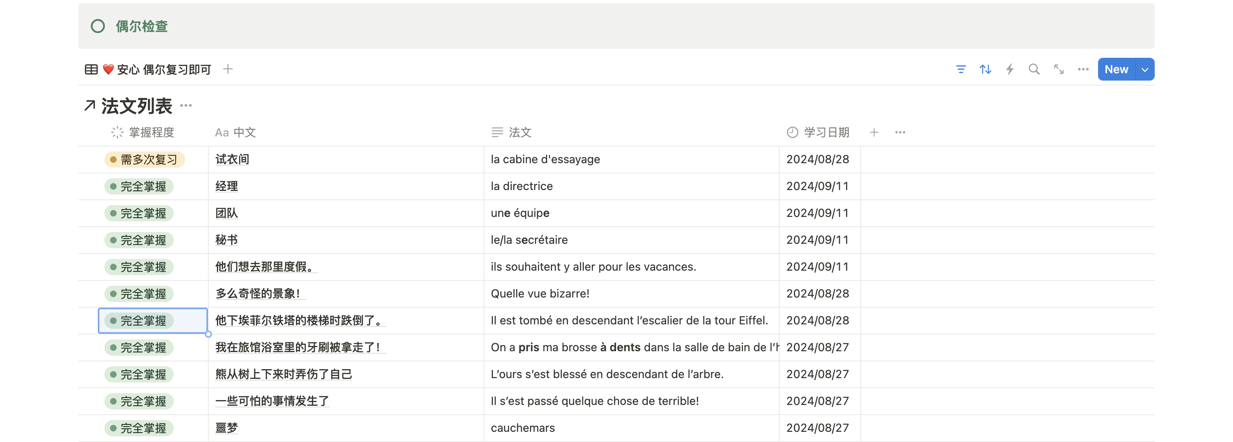Click the arrow icon before 法文列表

coord(90,105)
